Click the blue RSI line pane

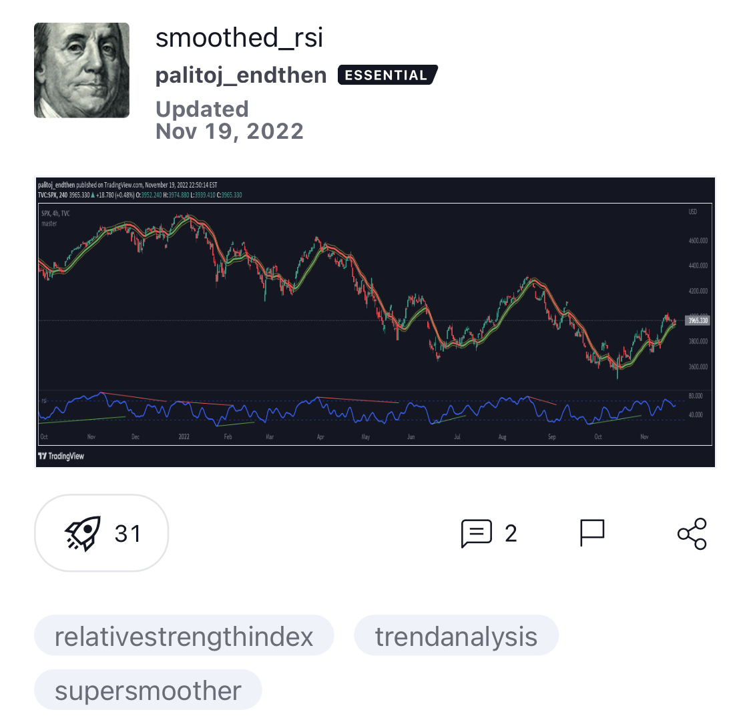pos(360,410)
